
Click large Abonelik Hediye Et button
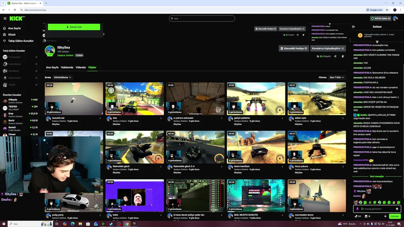click(294, 49)
